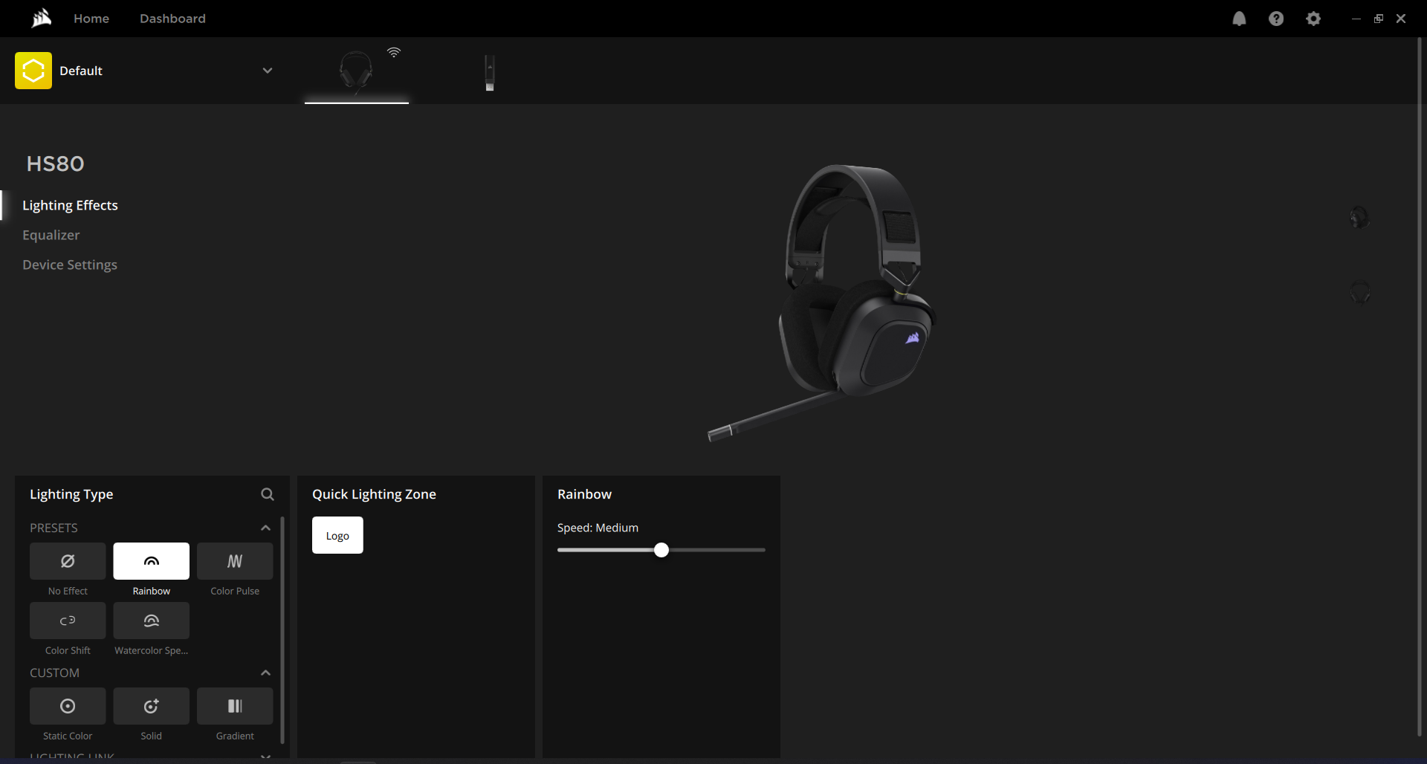Show the lower headset view thumbnail

[x=1360, y=292]
